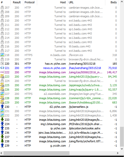The image size is (124, 157).
Task: Select URL /iplocation/setcookie.ashx
Action: point(85,128)
